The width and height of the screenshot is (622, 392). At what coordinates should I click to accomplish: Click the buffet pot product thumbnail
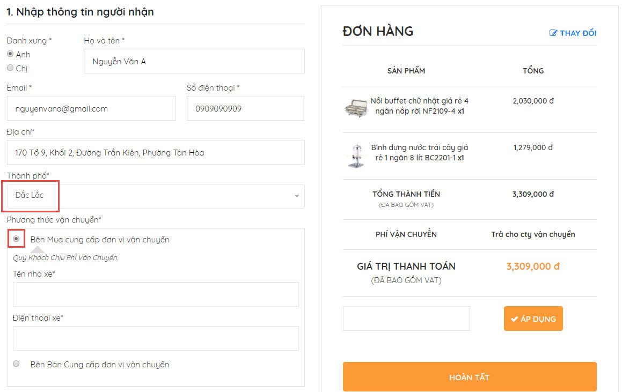click(355, 108)
